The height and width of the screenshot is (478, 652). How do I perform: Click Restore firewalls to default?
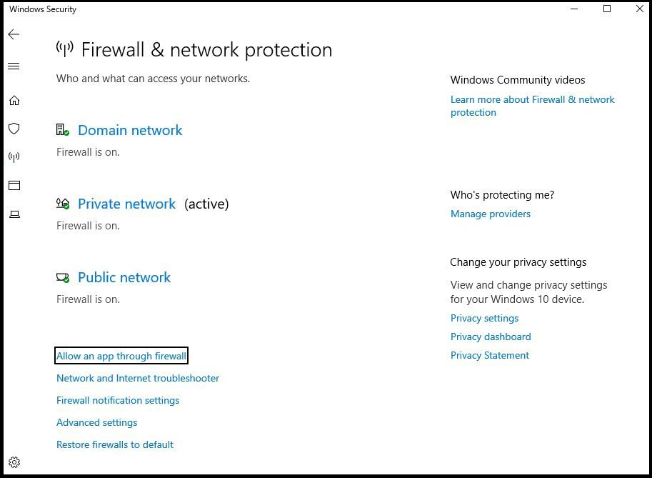tap(115, 444)
